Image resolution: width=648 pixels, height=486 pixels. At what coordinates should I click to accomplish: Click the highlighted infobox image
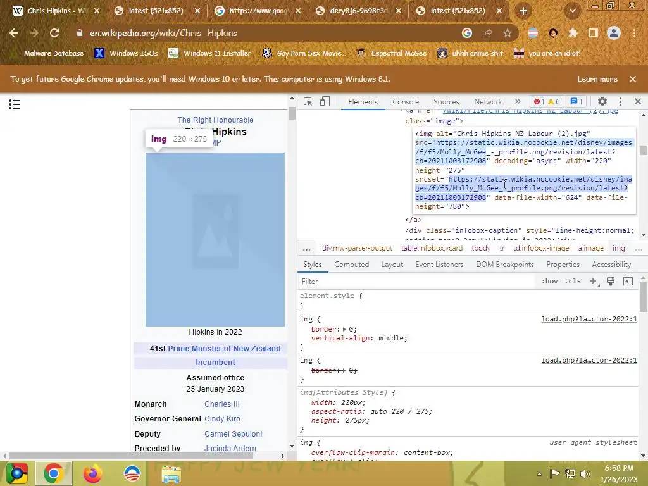click(215, 239)
